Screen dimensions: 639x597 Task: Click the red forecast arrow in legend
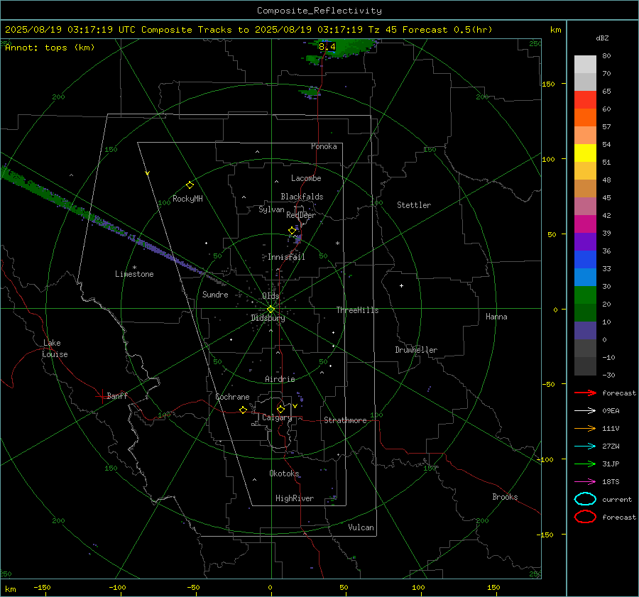(585, 393)
